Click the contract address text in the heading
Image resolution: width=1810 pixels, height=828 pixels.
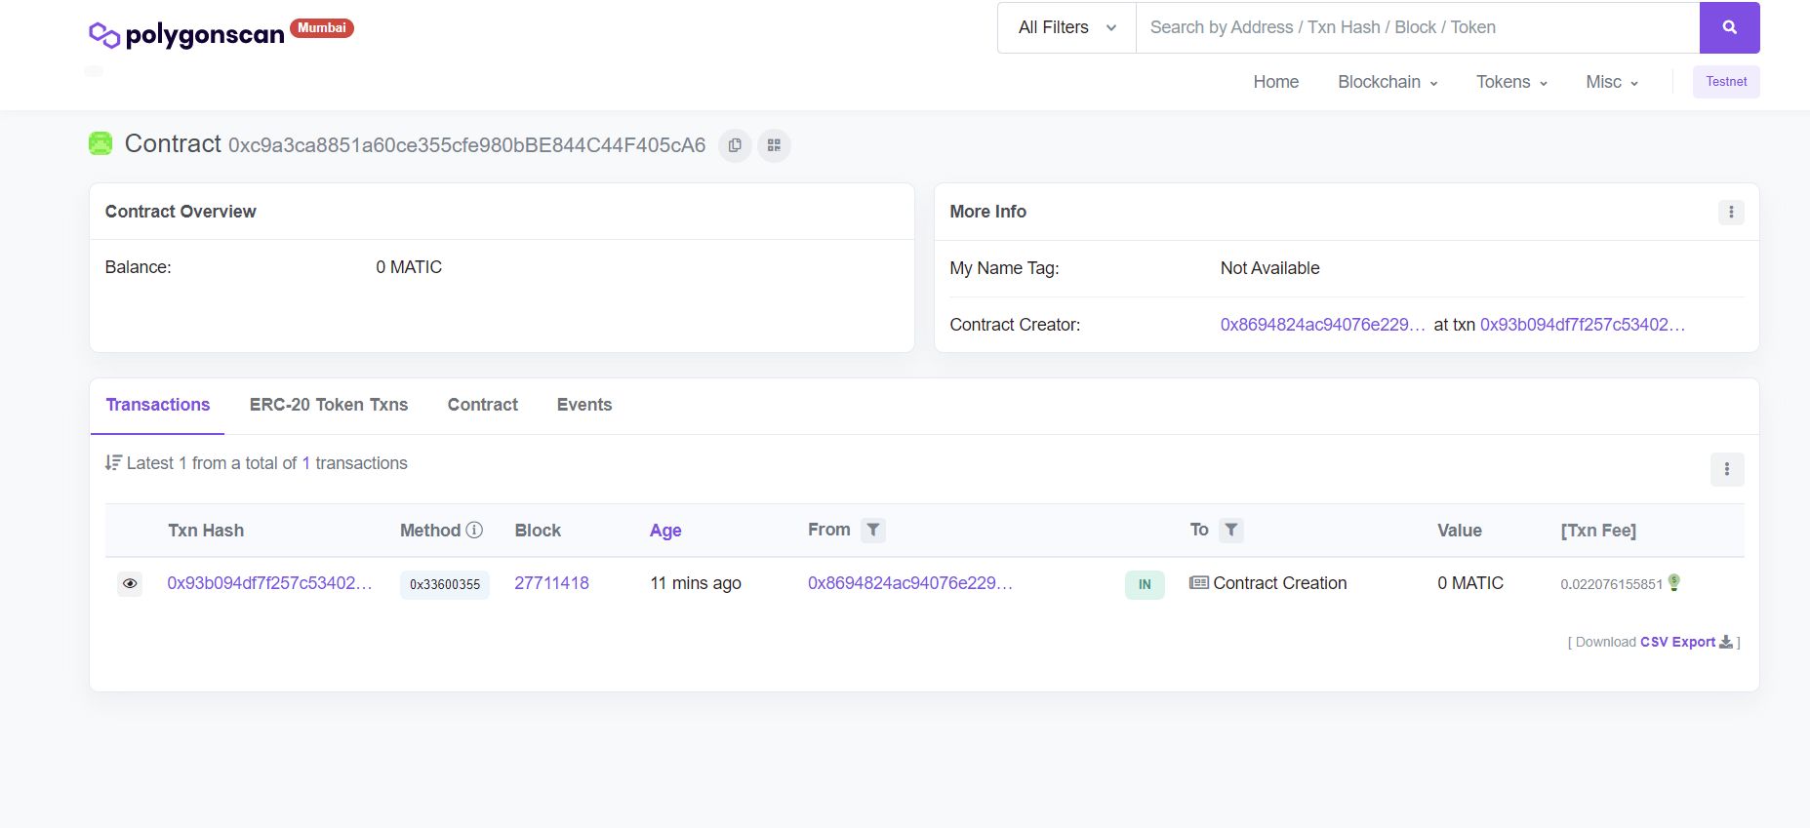click(x=466, y=145)
